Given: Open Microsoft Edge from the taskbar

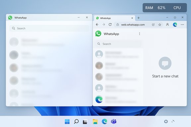Looking at the screenshot, I should tap(104, 121).
